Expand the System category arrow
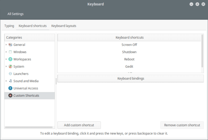The image size is (208, 140). click(x=6, y=66)
